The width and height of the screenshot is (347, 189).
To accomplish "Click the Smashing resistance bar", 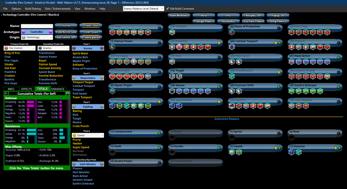I will (x=32, y=130).
